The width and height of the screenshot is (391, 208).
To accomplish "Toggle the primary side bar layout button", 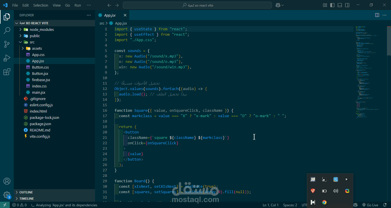I will point(332,5).
